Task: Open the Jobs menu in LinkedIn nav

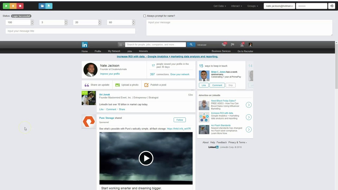Action: (129, 51)
